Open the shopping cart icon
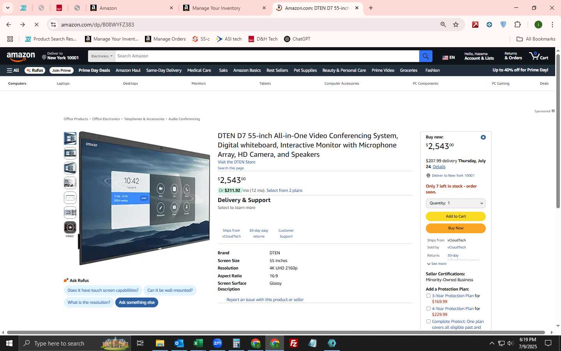Viewport: 561px width, 351px height. coord(538,56)
